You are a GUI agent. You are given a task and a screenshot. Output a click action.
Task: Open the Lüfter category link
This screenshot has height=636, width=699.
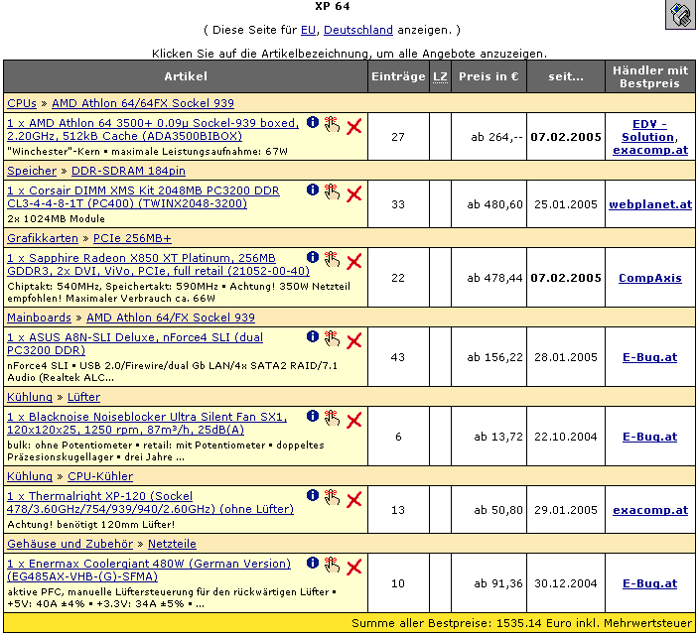83,397
